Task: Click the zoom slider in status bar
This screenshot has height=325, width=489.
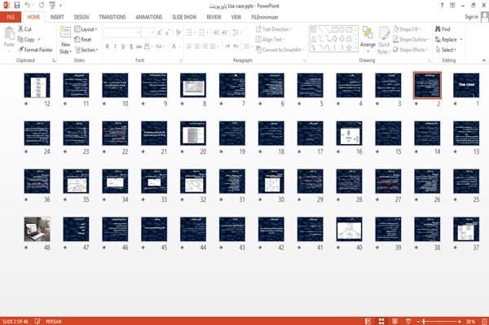Action: point(439,321)
